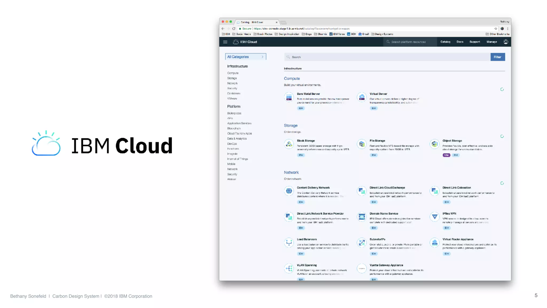Click the blue Filter button
The height and width of the screenshot is (308, 547).
click(497, 57)
